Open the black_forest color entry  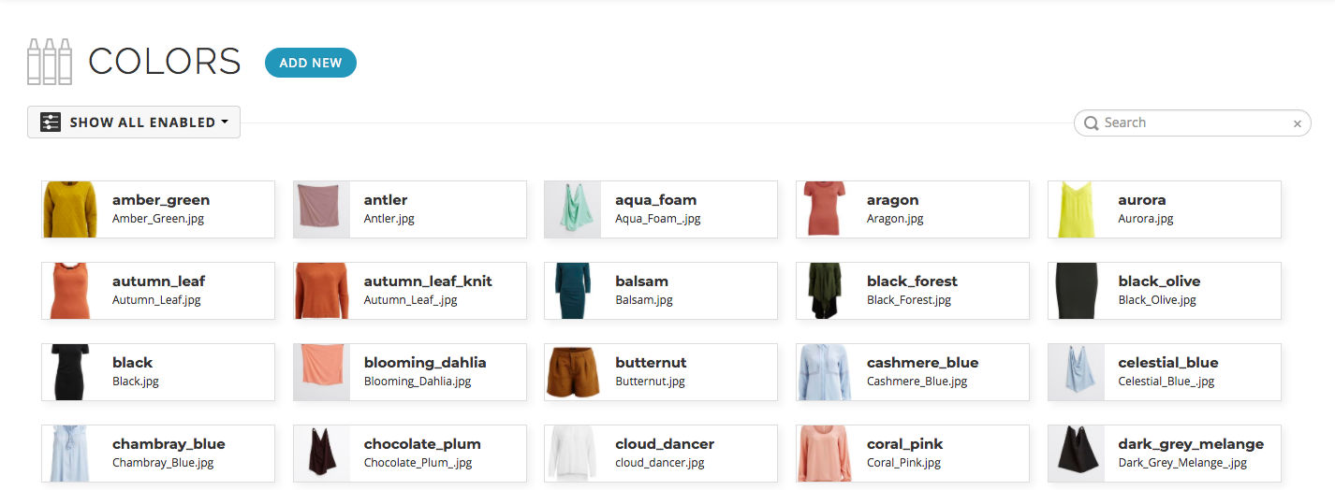[x=913, y=291]
